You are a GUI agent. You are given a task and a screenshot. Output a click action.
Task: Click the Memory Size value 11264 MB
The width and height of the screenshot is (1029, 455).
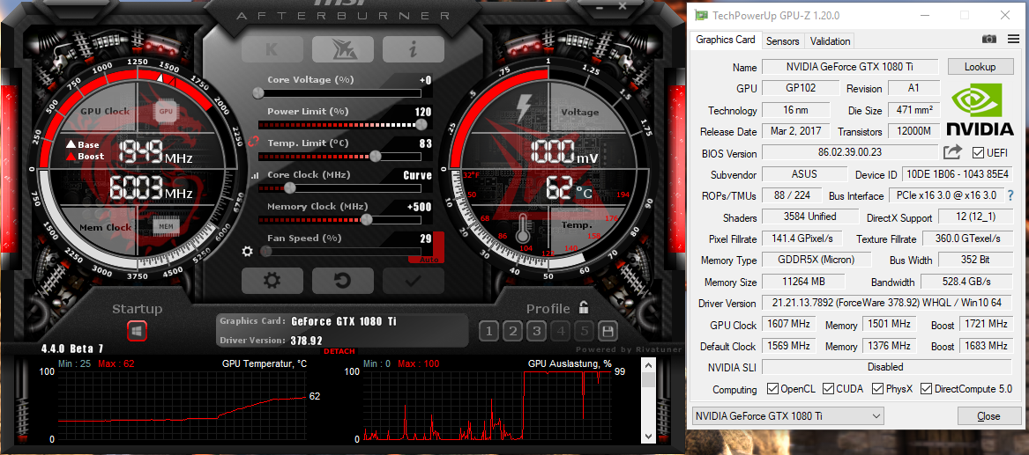[803, 282]
